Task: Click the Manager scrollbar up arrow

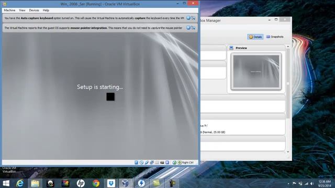Action: click(288, 46)
